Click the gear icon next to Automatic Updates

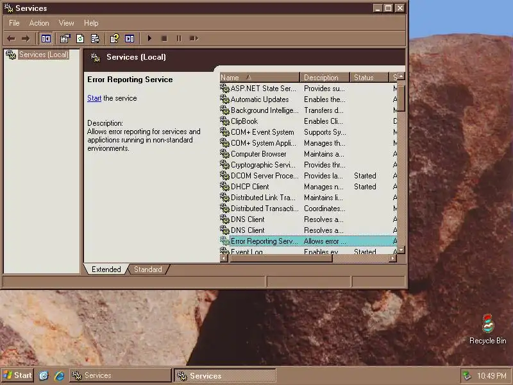point(224,99)
